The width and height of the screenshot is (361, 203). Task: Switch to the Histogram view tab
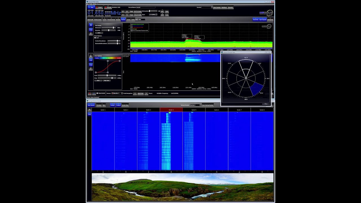(x=270, y=19)
